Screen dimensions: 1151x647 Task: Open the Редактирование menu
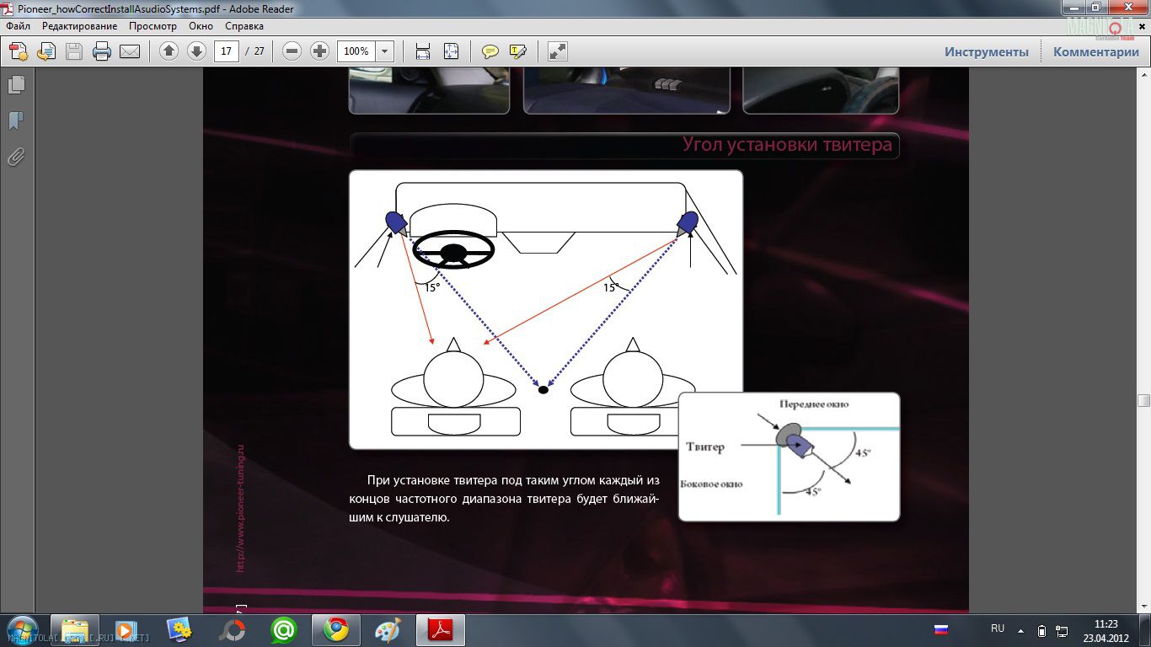coord(79,26)
